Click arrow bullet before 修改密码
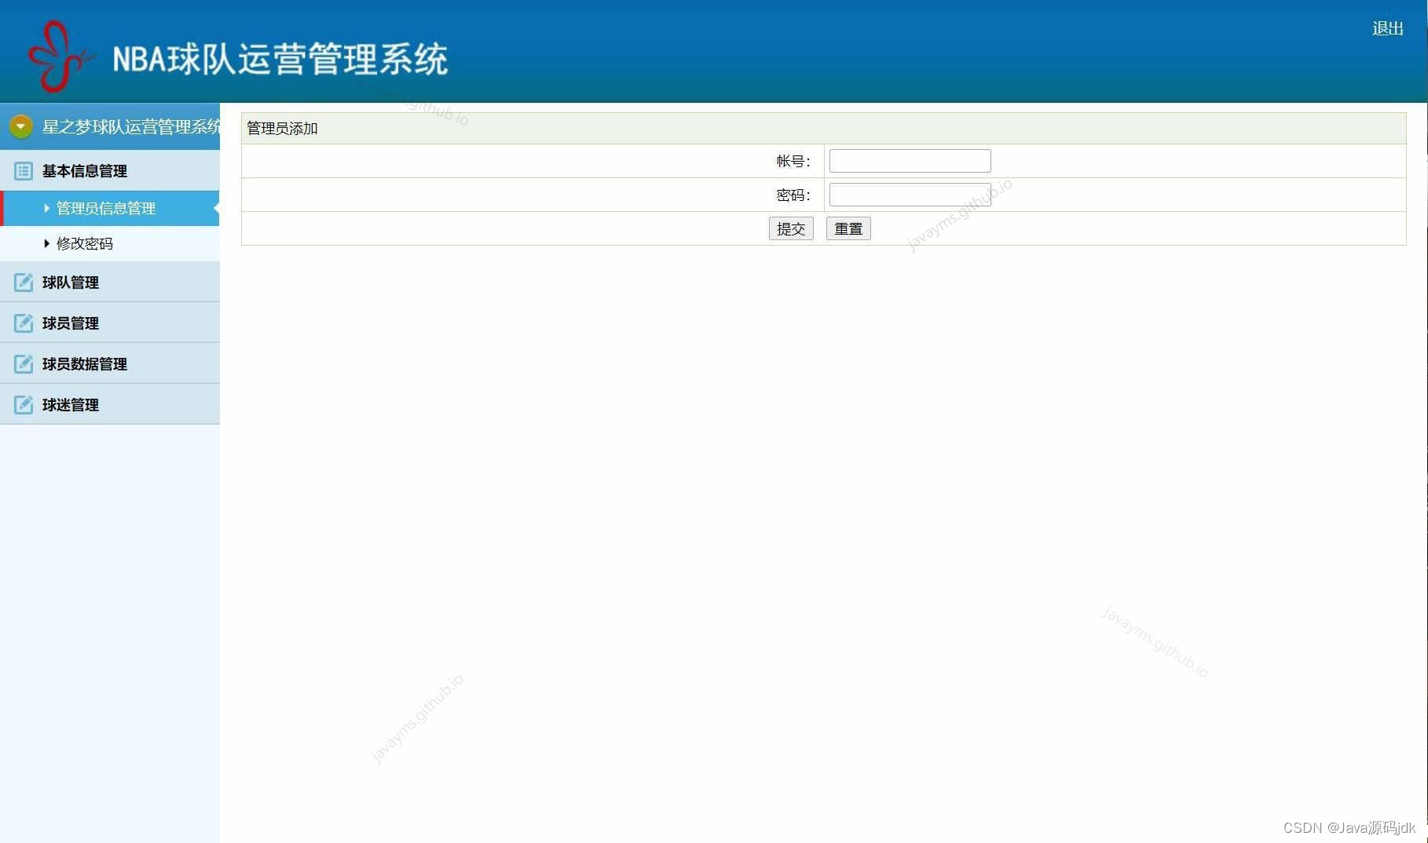 pos(47,244)
